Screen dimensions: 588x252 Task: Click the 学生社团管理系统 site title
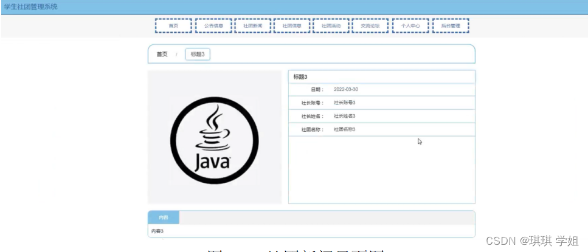31,7
